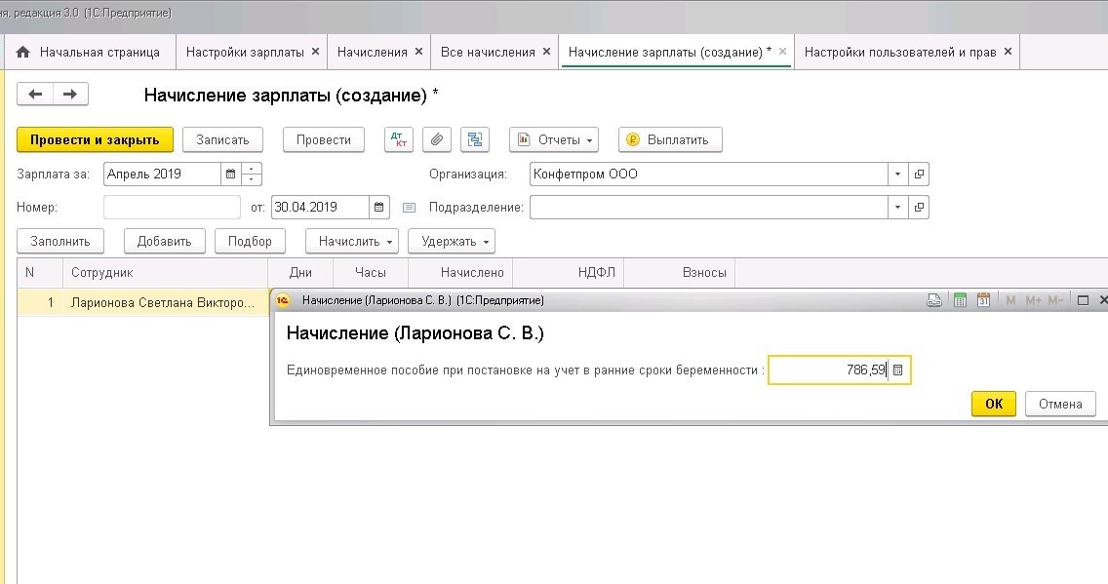This screenshot has width=1108, height=584.
Task: Click the print icon in dialog title bar
Action: [x=933, y=300]
